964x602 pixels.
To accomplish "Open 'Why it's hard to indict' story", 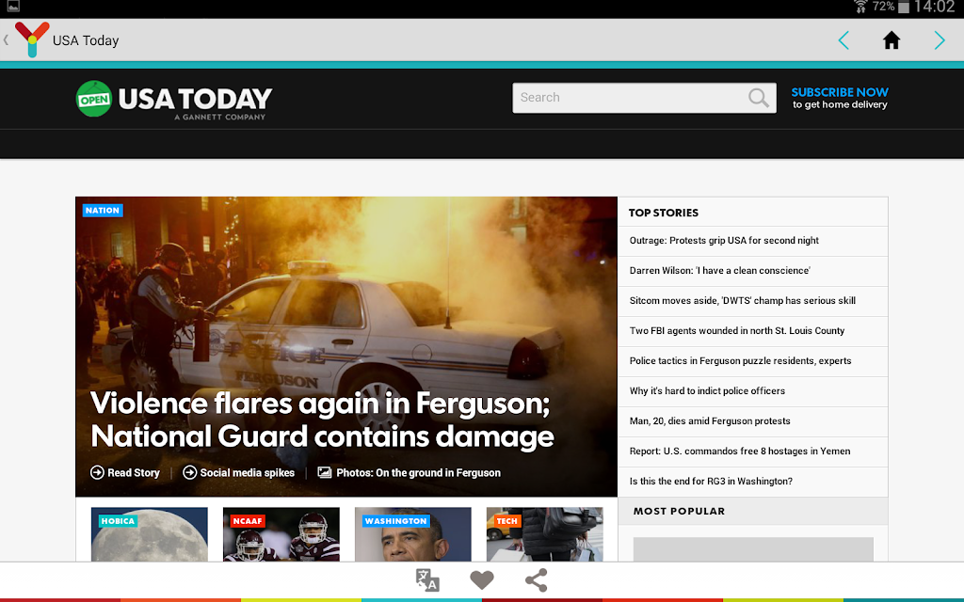I will pyautogui.click(x=707, y=390).
